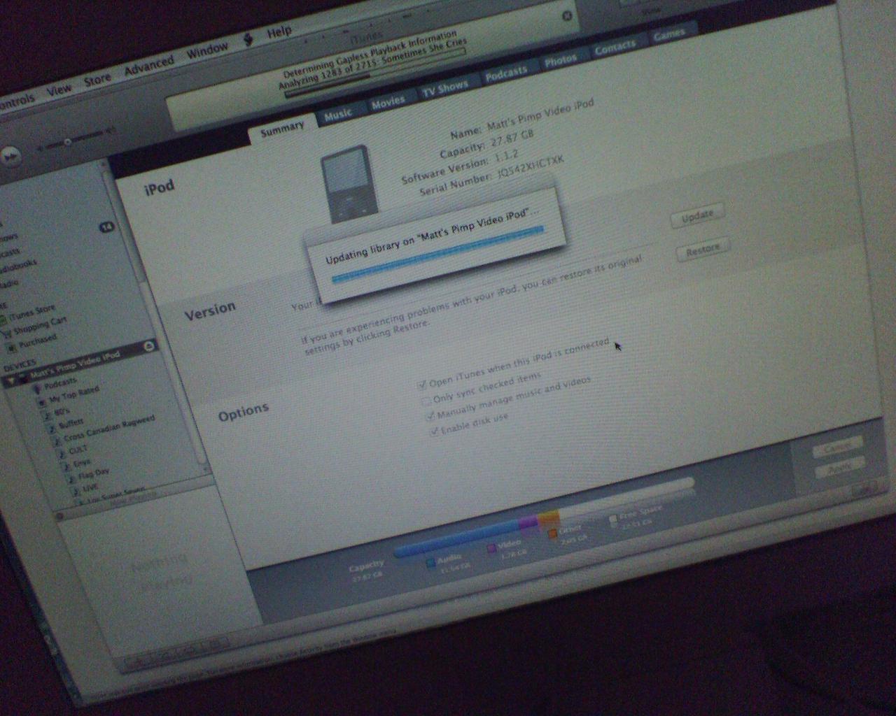Click the eject icon beside Matt's Pimp Video iPod

point(148,346)
